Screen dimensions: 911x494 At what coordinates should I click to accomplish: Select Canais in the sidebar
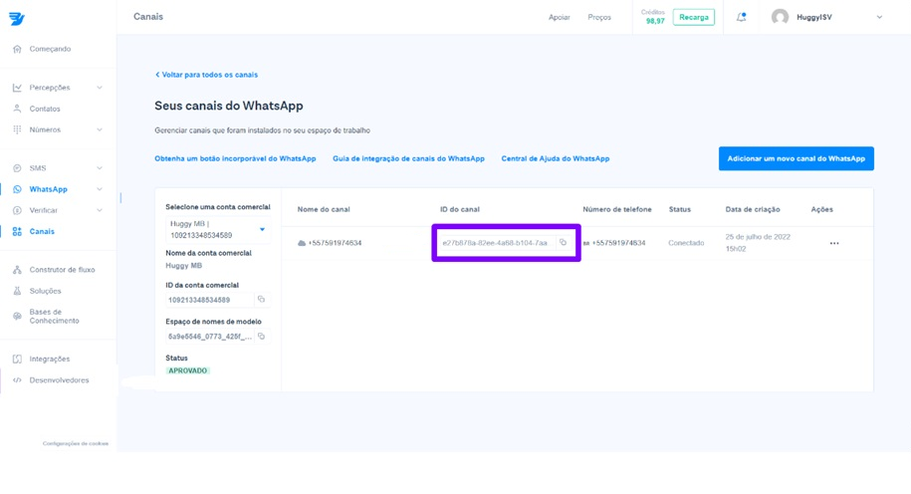point(42,231)
